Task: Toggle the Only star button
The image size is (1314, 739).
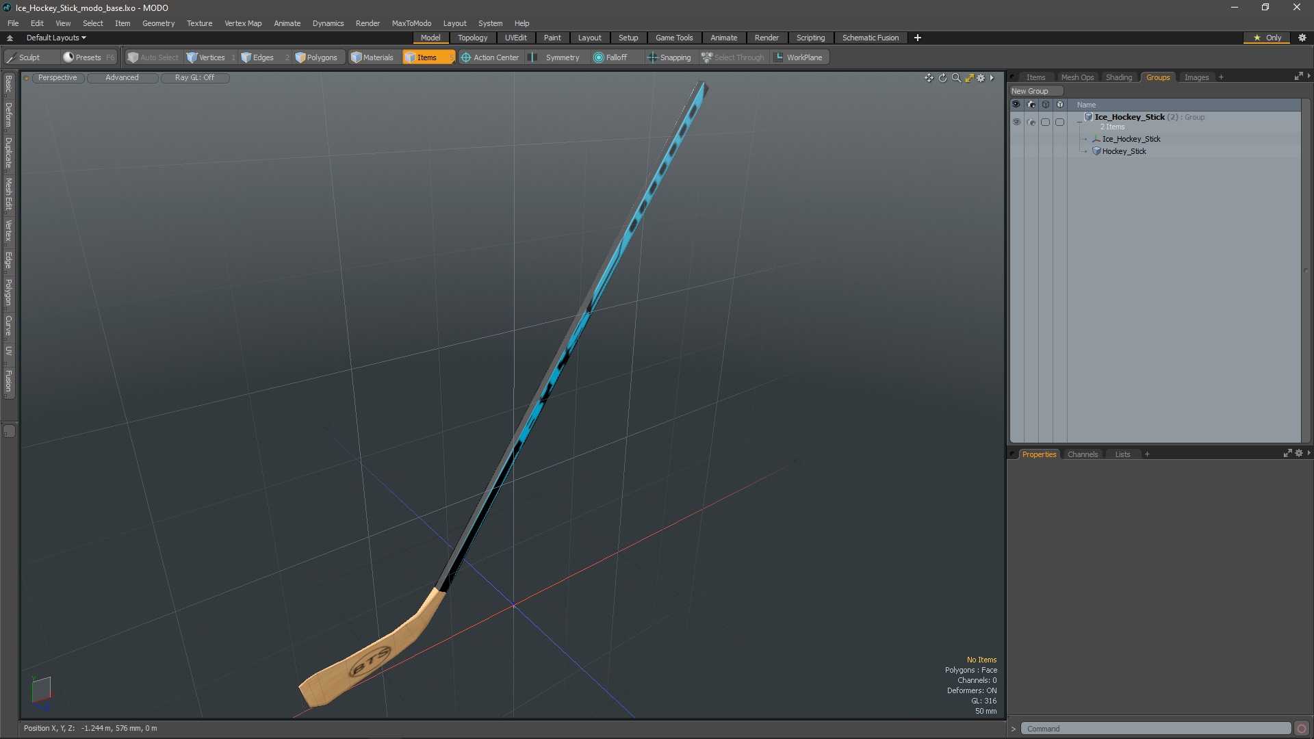Action: [1267, 38]
